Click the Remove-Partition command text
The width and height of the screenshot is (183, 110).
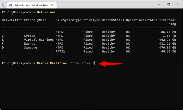click(52, 63)
